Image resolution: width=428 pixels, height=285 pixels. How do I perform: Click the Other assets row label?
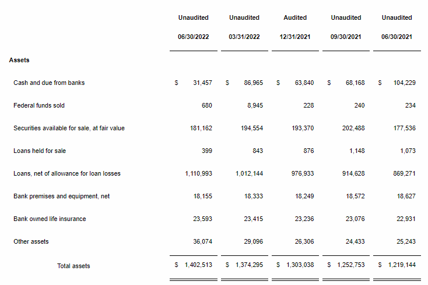pos(31,241)
